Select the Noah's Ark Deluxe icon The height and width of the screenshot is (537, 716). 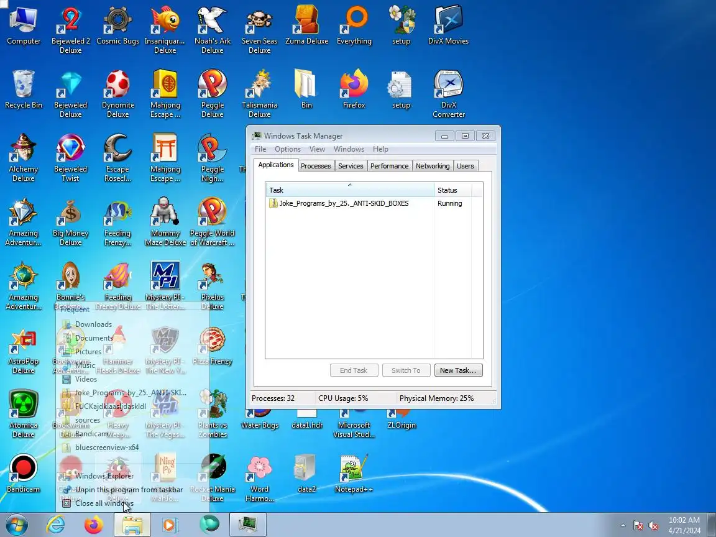[x=213, y=30]
